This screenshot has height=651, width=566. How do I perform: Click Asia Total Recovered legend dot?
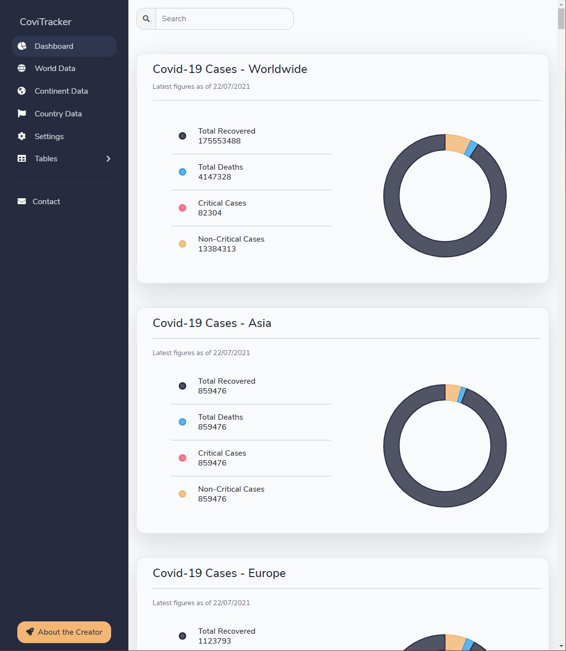182,386
